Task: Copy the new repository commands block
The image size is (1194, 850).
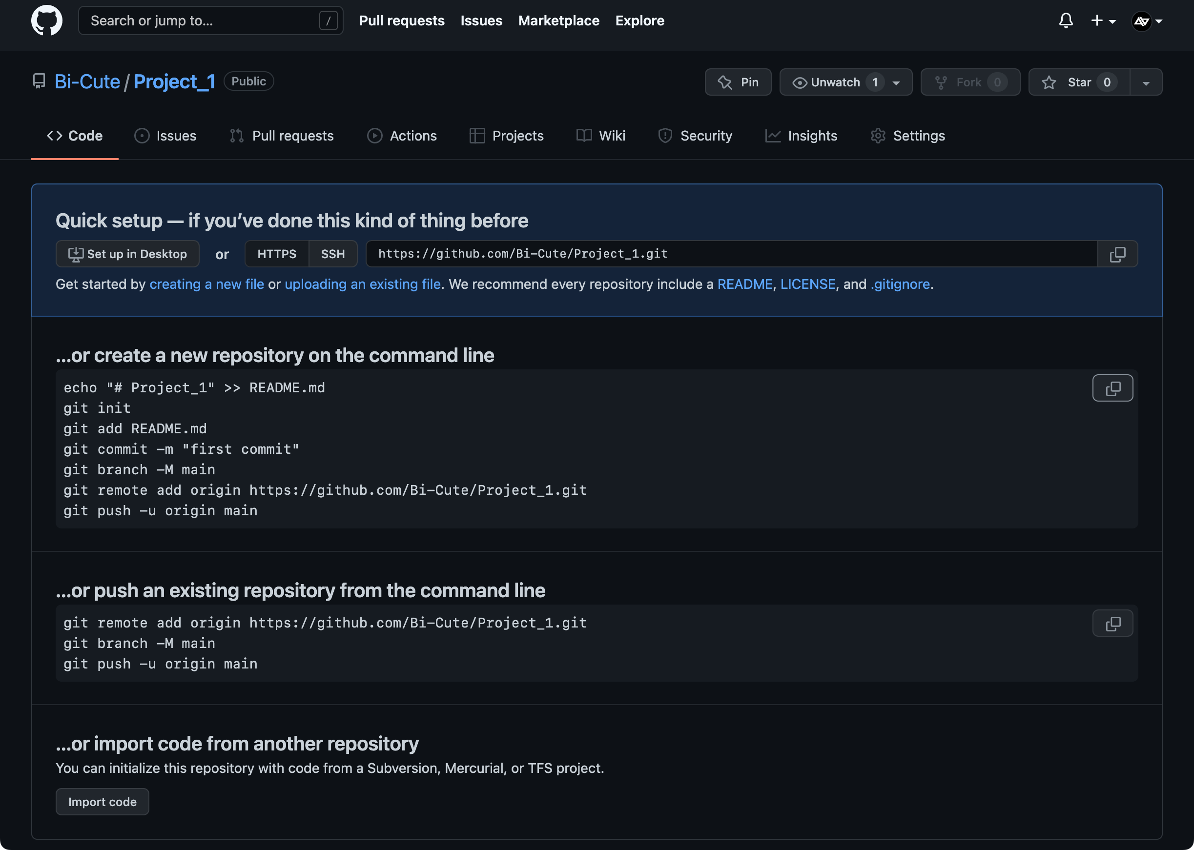Action: pos(1112,388)
